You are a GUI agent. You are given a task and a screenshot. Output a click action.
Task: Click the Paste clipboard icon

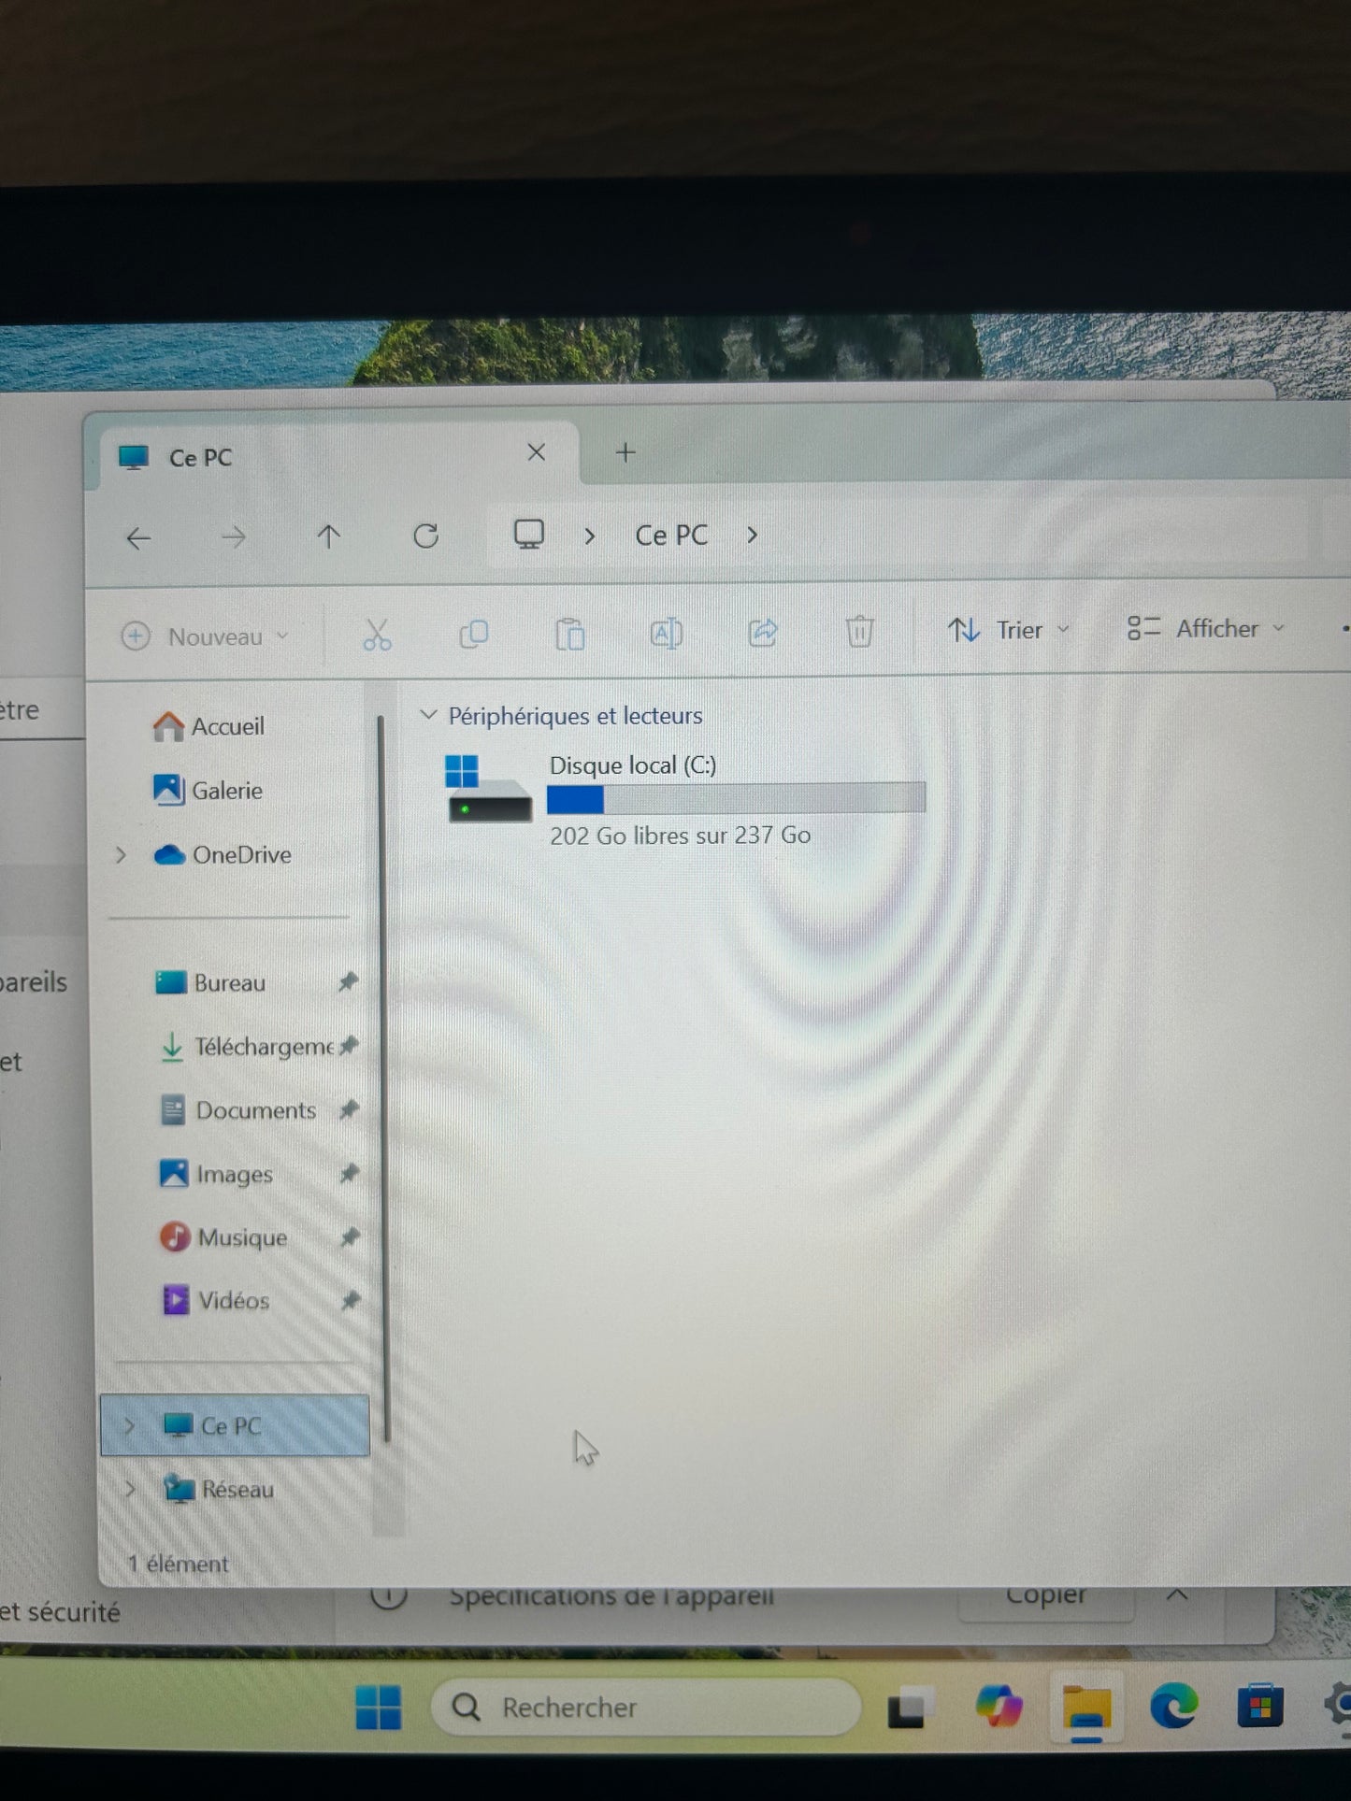[569, 634]
